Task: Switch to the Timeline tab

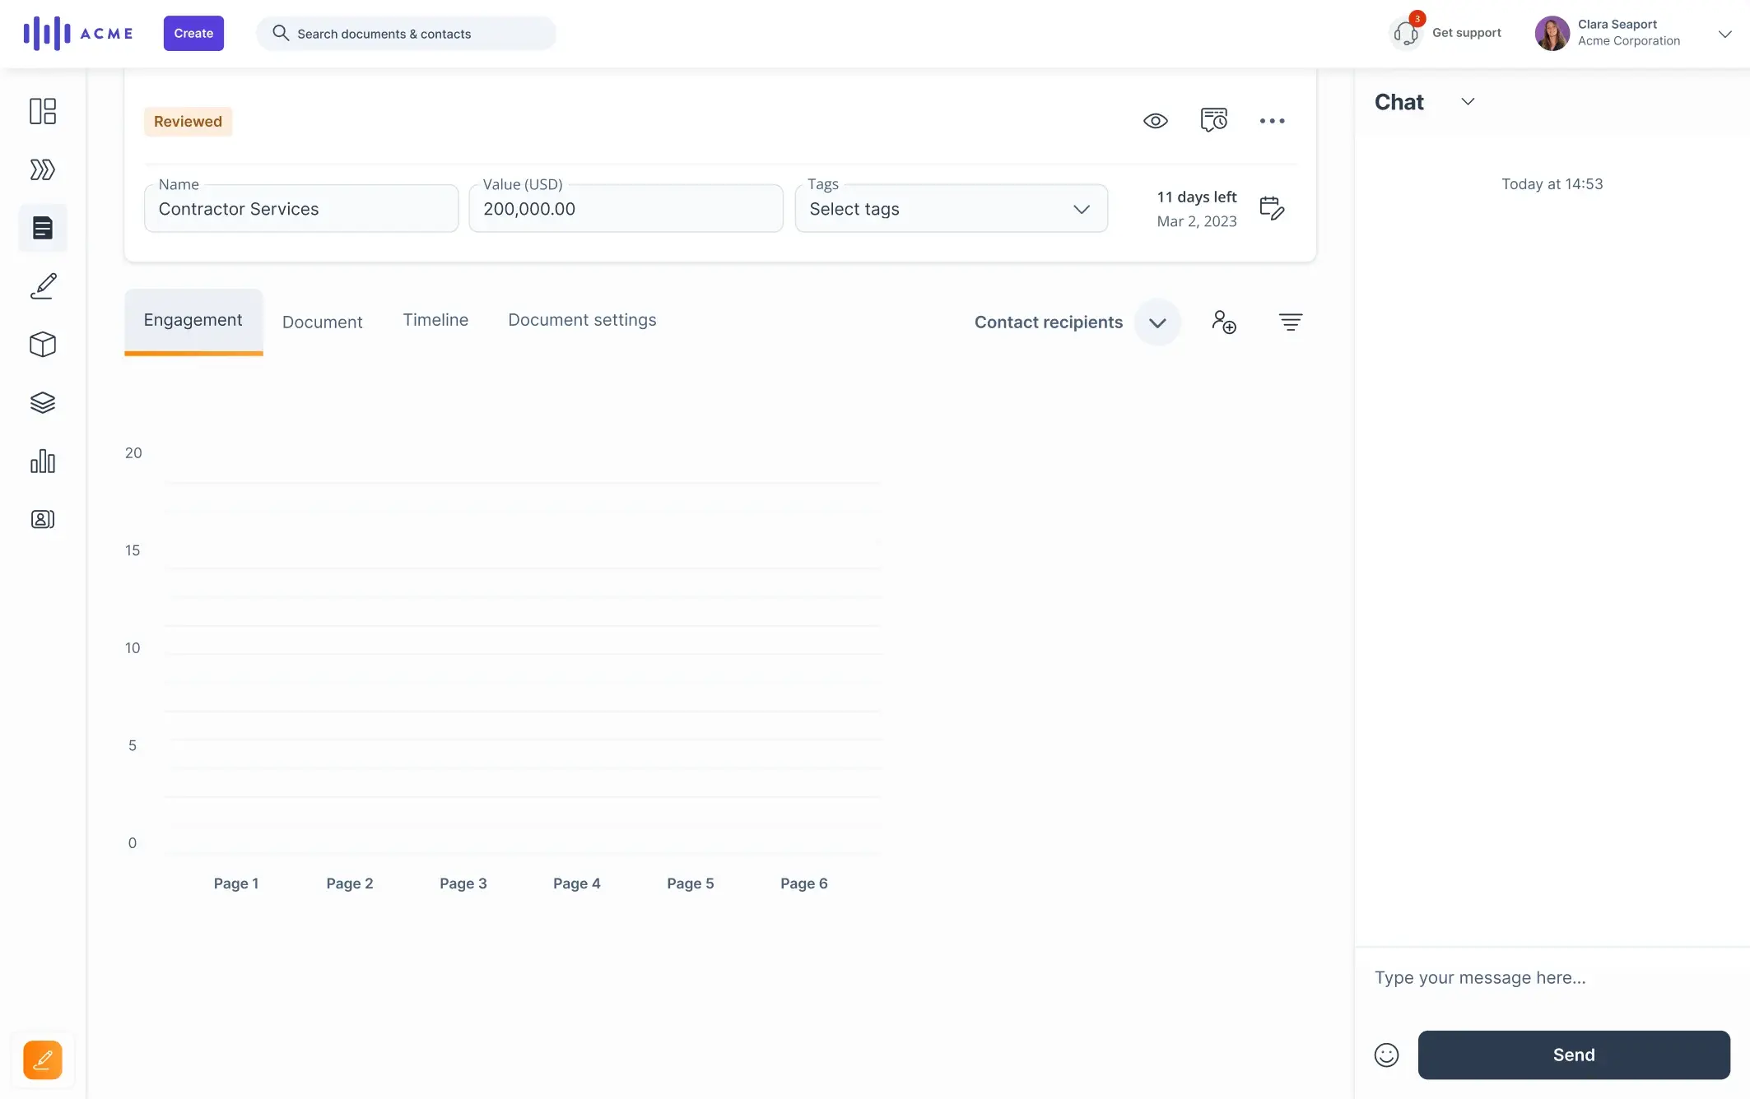Action: coord(435,320)
